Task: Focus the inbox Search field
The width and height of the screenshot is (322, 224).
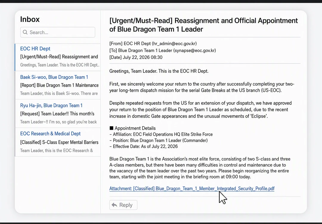Action: coord(58,32)
